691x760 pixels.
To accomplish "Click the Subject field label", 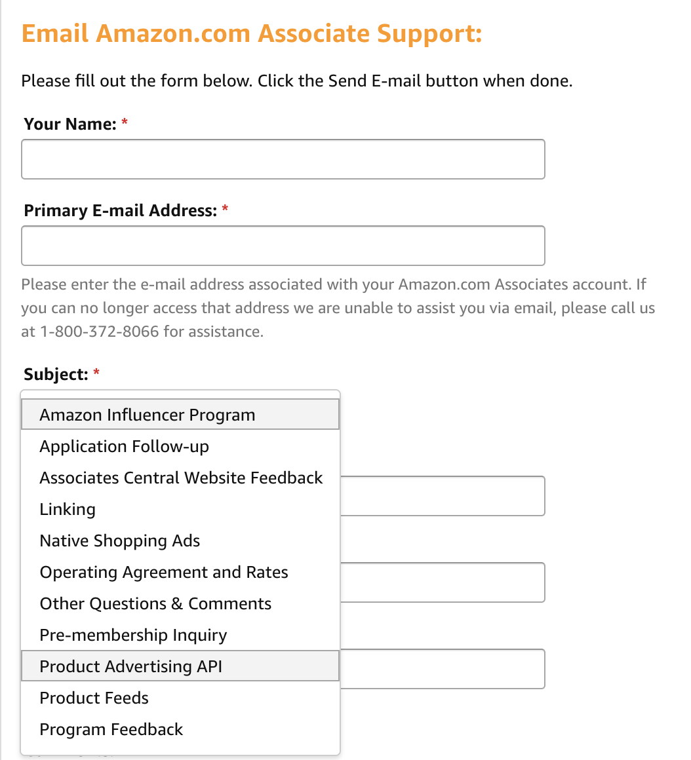I will 56,375.
